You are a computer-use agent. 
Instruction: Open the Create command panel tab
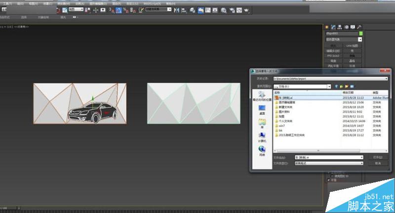point(327,27)
